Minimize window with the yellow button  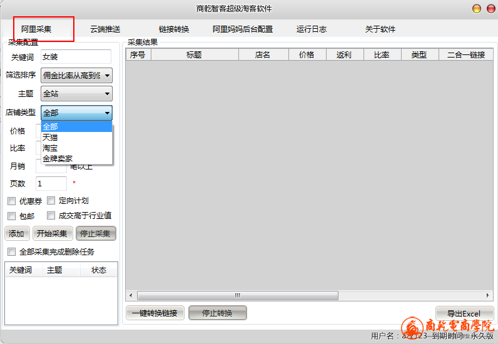tap(476, 9)
